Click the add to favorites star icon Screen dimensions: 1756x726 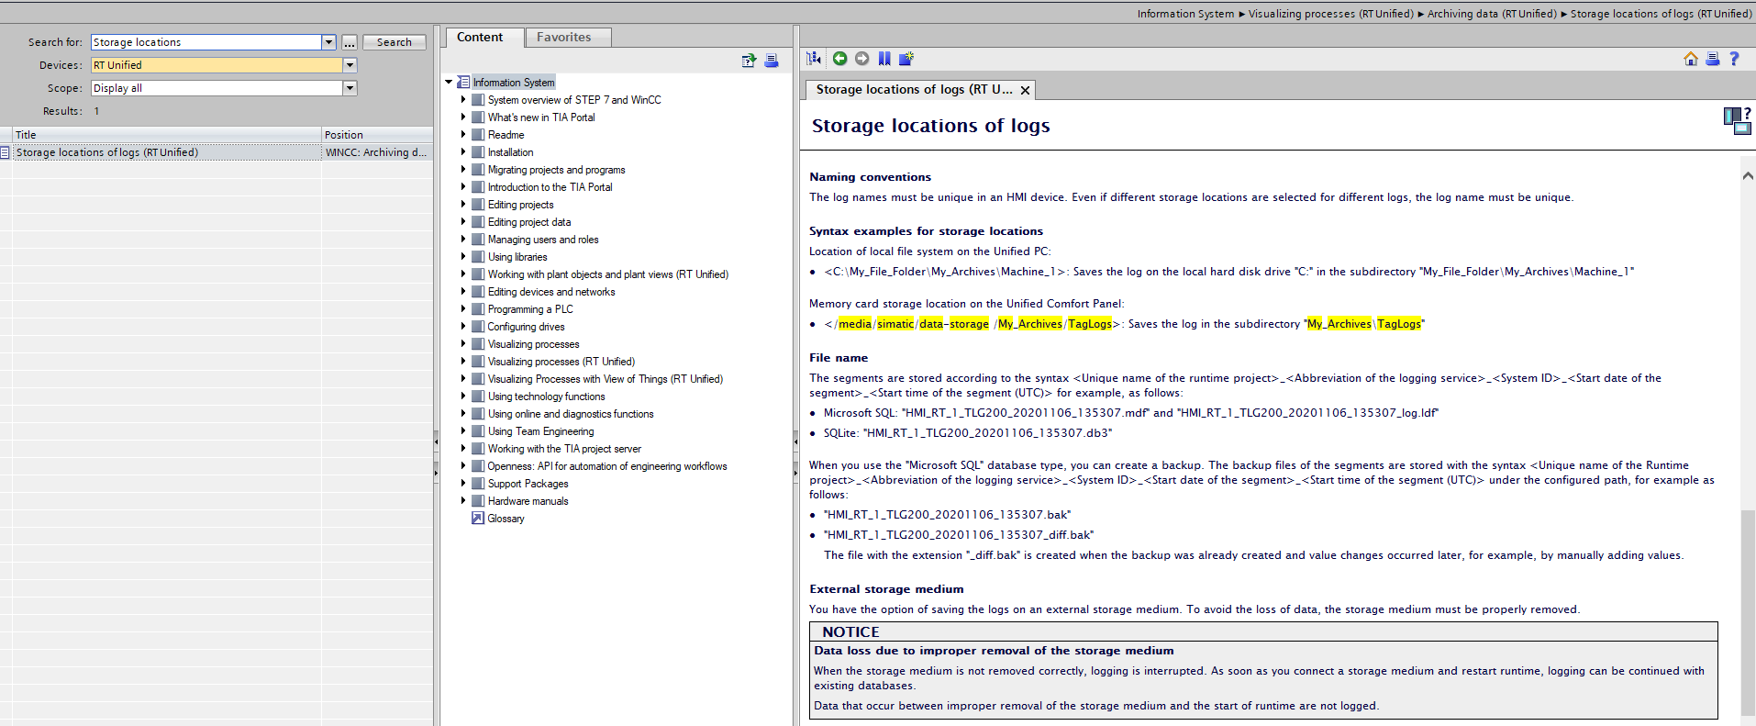[906, 59]
